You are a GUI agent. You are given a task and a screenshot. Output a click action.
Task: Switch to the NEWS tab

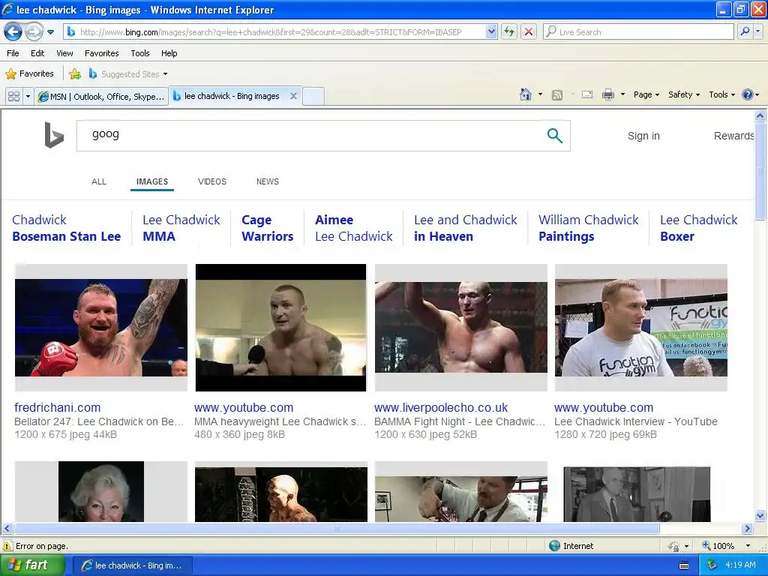268,181
